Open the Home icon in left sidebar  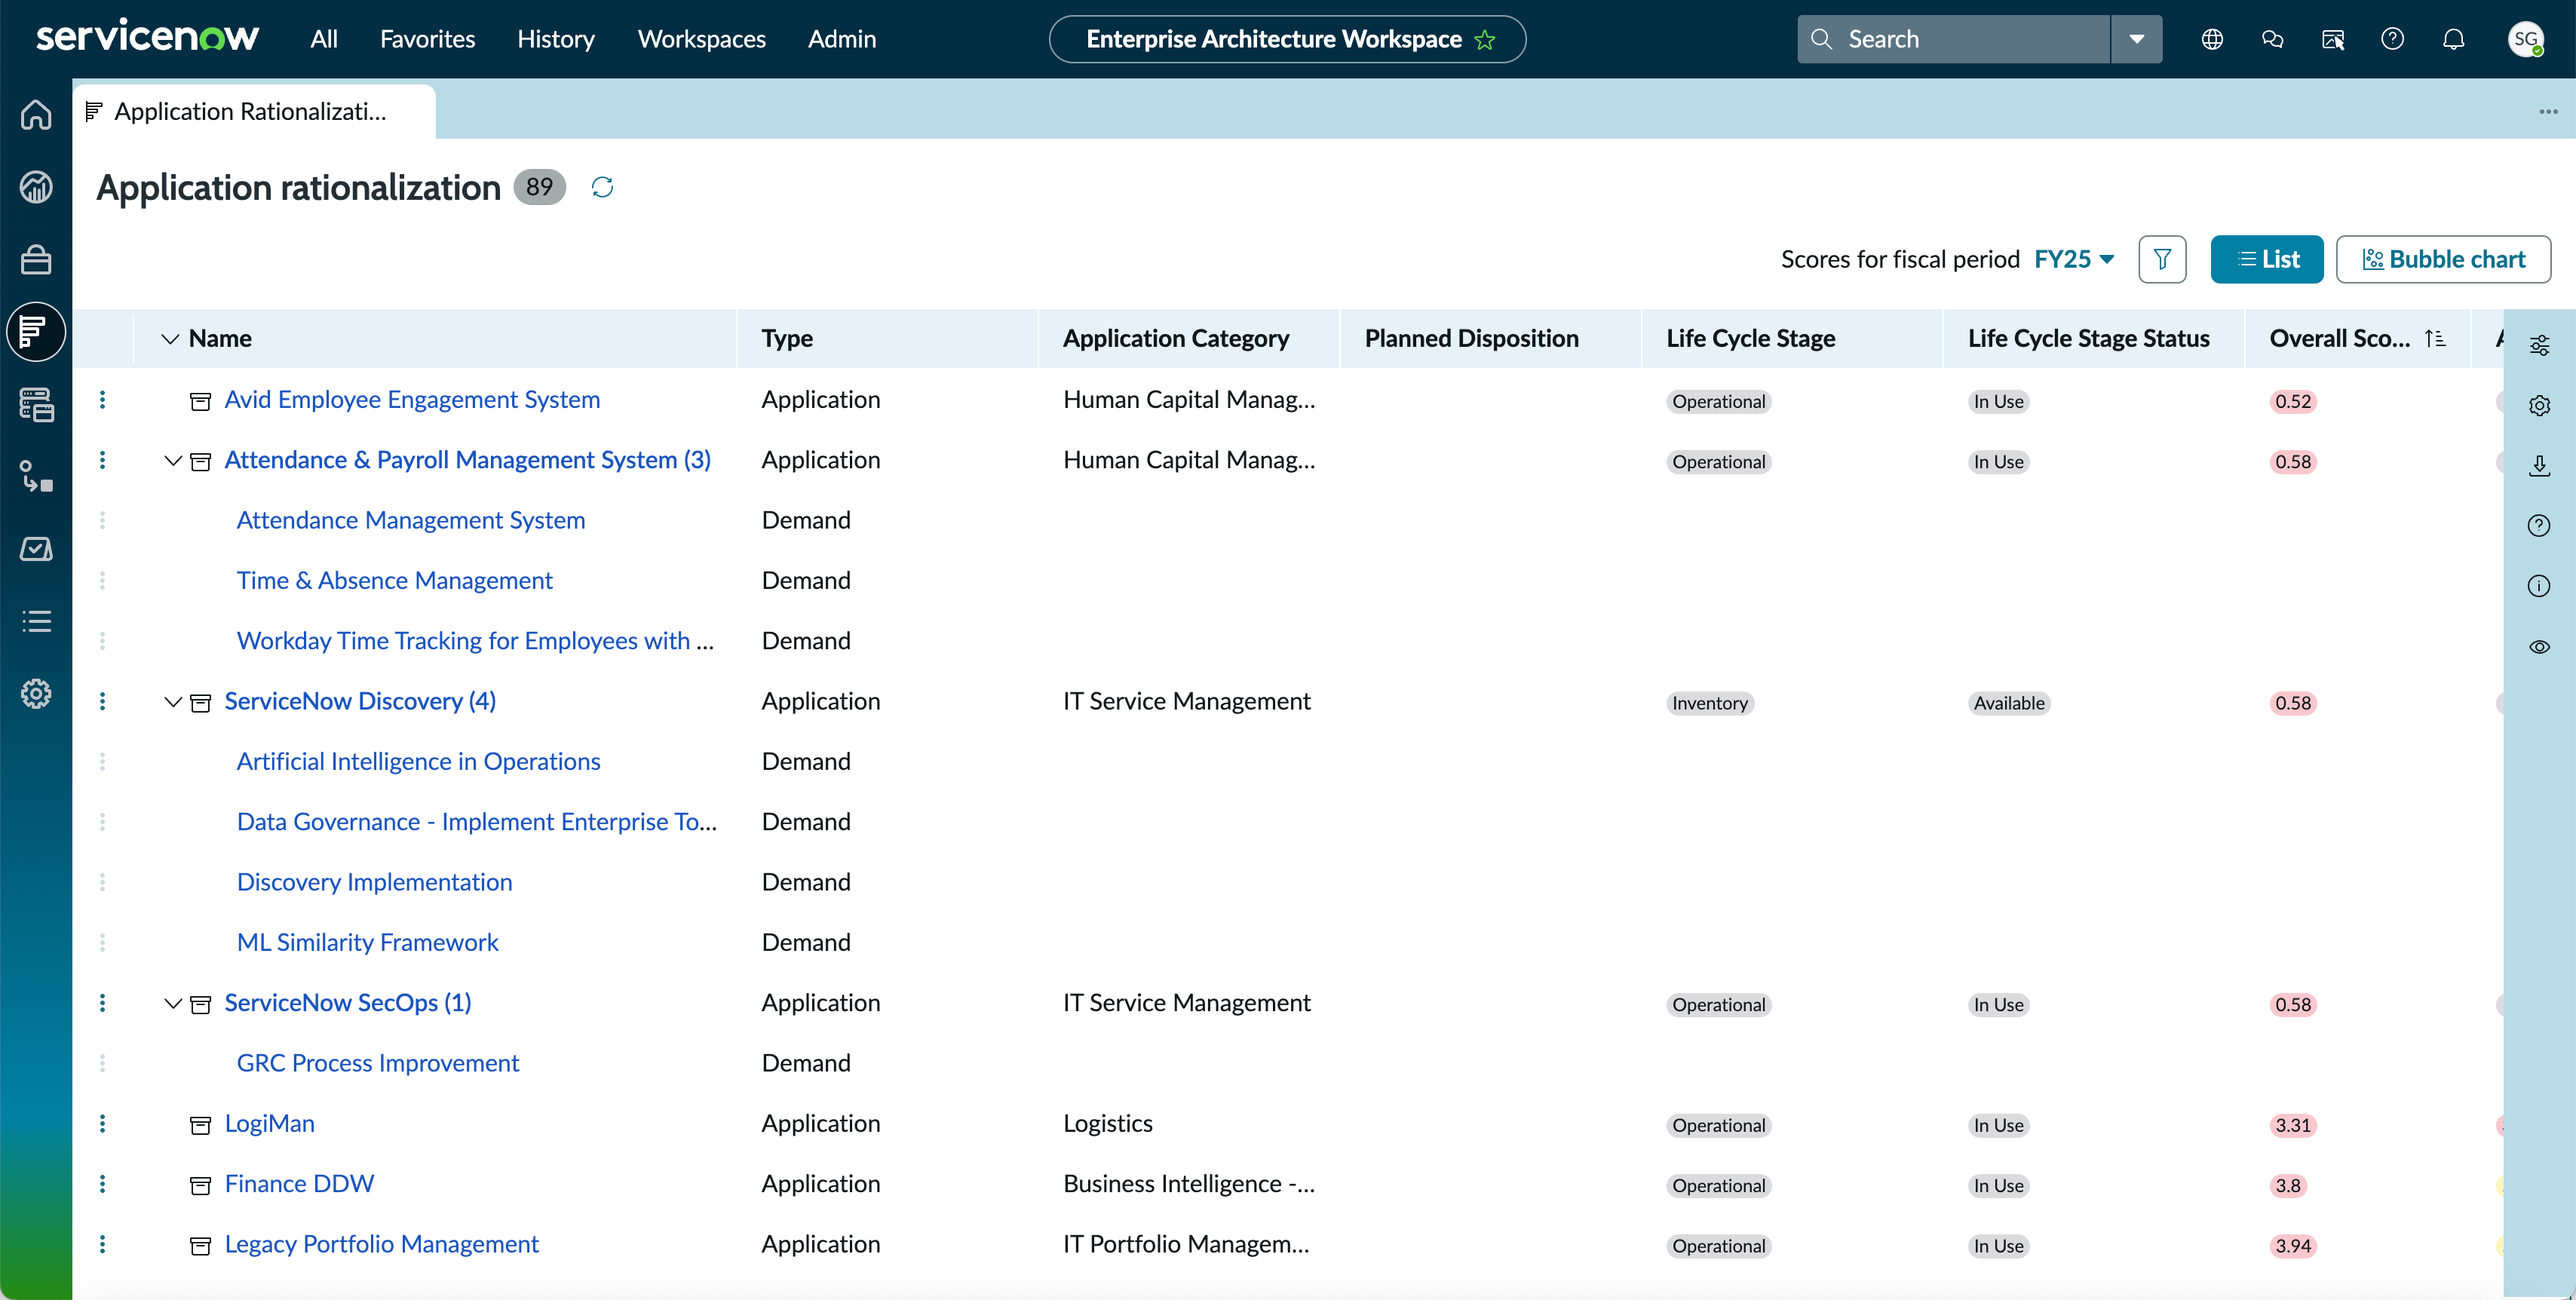(x=36, y=114)
